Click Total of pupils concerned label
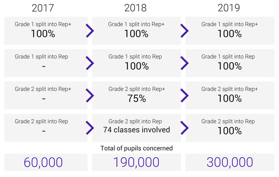Screen dimensions: 279x177 tap(136, 148)
